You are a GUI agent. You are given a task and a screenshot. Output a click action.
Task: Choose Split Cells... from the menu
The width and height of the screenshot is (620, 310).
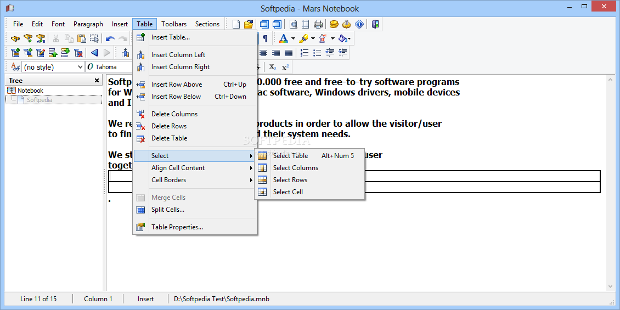196,210
